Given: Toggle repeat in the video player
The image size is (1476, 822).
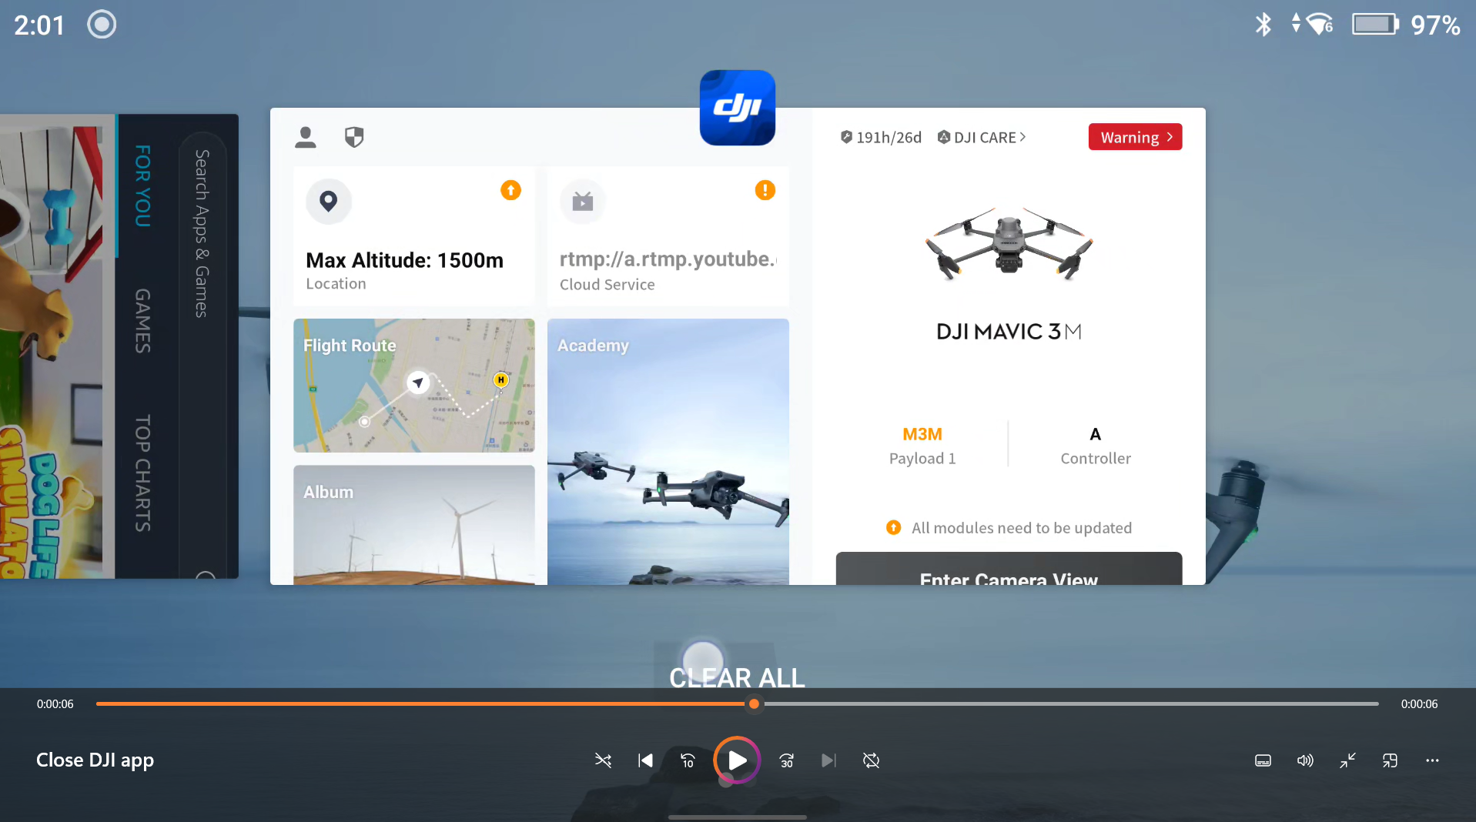Looking at the screenshot, I should click(x=871, y=760).
